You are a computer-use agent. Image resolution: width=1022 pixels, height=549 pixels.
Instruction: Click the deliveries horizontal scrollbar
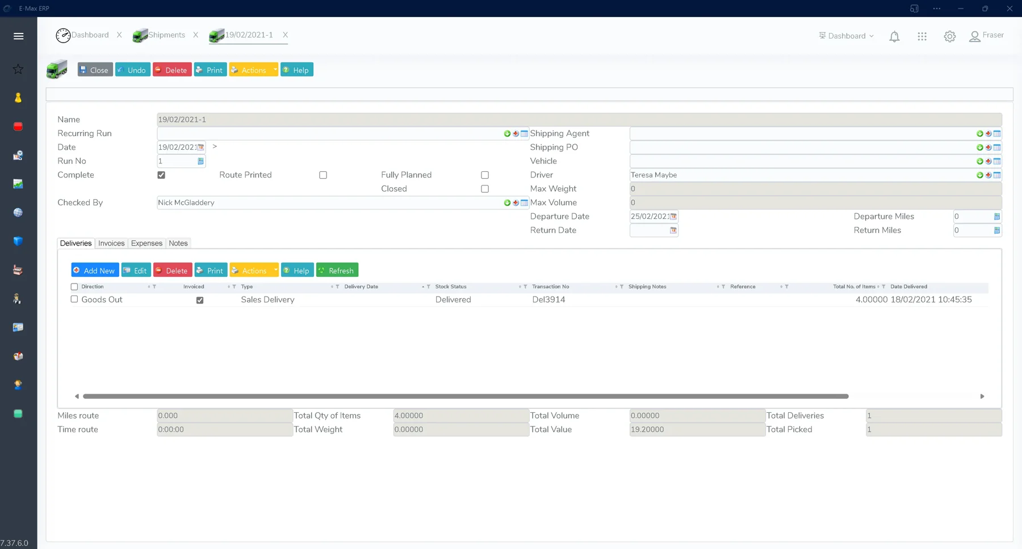pyautogui.click(x=466, y=396)
